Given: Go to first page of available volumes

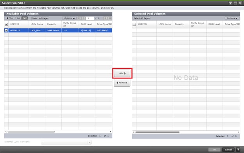Looking at the screenshot, I should (x=79, y=18).
